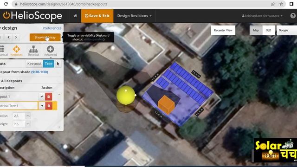Viewport: 297px width, 167px height.
Task: Select the Tree drawing mode
Action: 48,64
